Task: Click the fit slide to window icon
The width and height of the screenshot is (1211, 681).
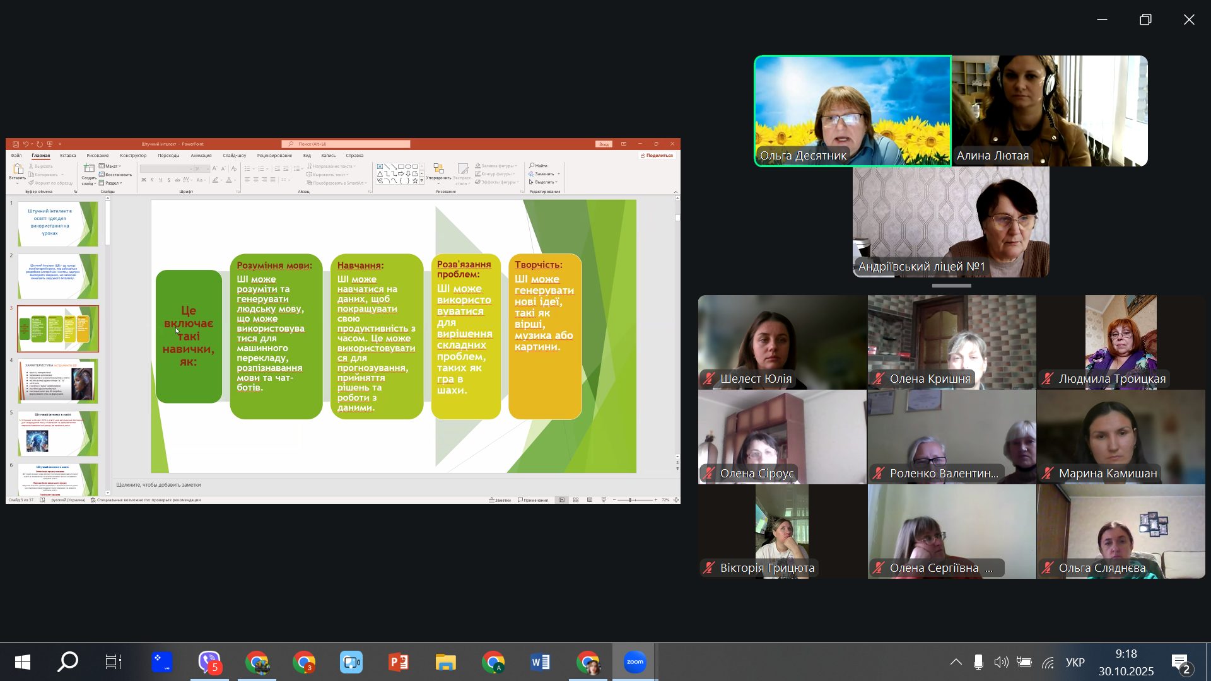Action: (676, 500)
